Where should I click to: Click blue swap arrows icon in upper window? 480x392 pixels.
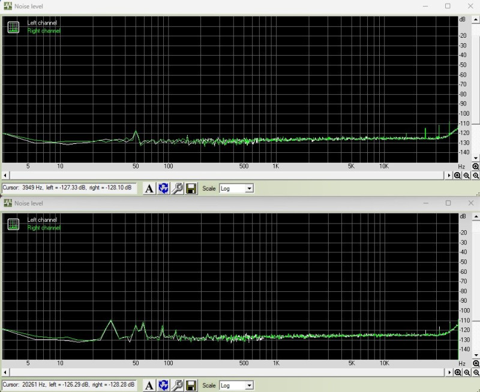163,188
